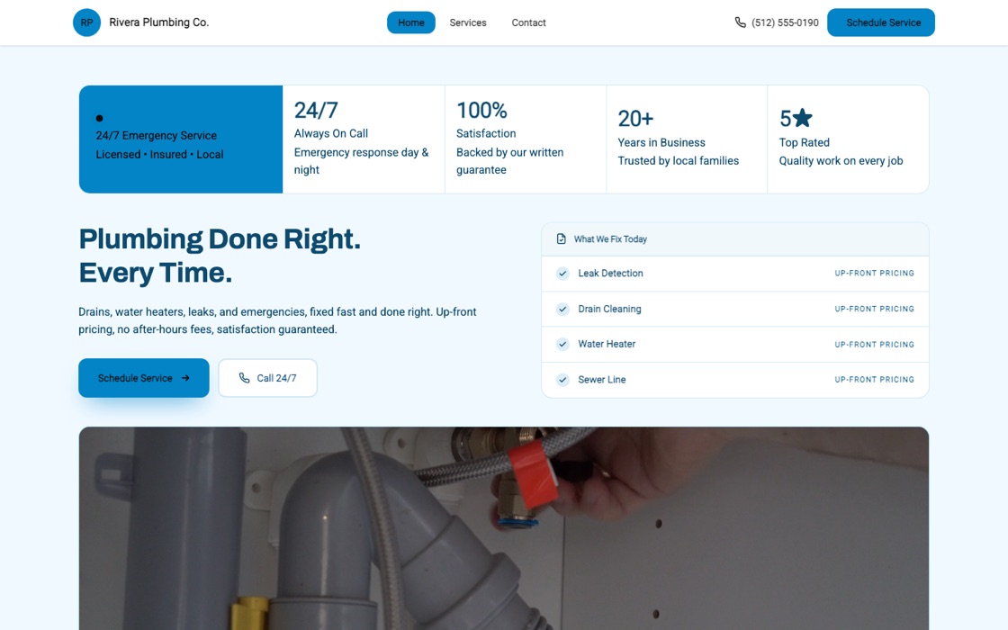This screenshot has width=1008, height=630.
Task: Click the check icon next to Sewer Line
Action: pyautogui.click(x=562, y=380)
